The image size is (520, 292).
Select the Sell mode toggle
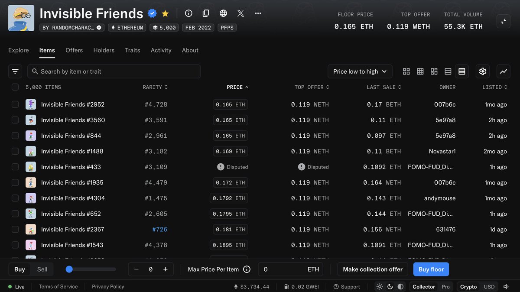[42, 269]
